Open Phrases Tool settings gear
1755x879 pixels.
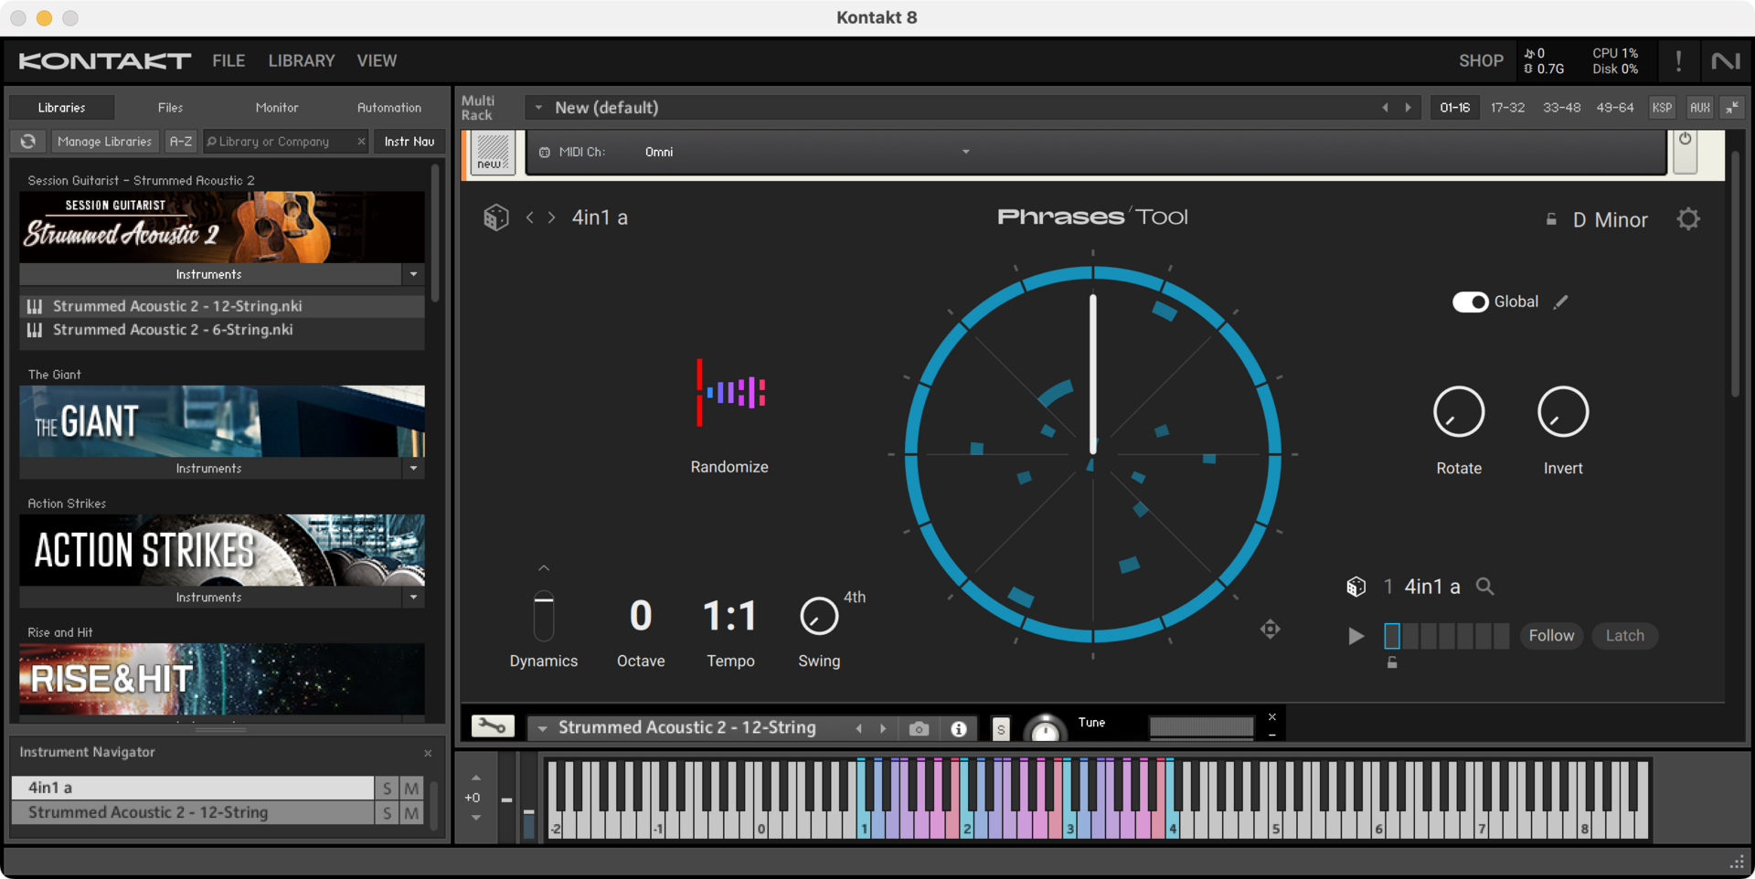pyautogui.click(x=1688, y=219)
